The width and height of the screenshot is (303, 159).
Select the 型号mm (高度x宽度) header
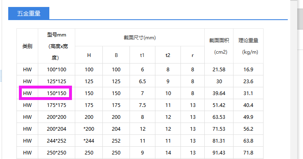(x=56, y=46)
